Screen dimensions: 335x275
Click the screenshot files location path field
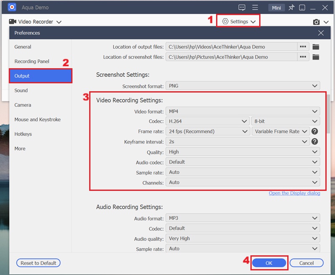[x=234, y=57]
